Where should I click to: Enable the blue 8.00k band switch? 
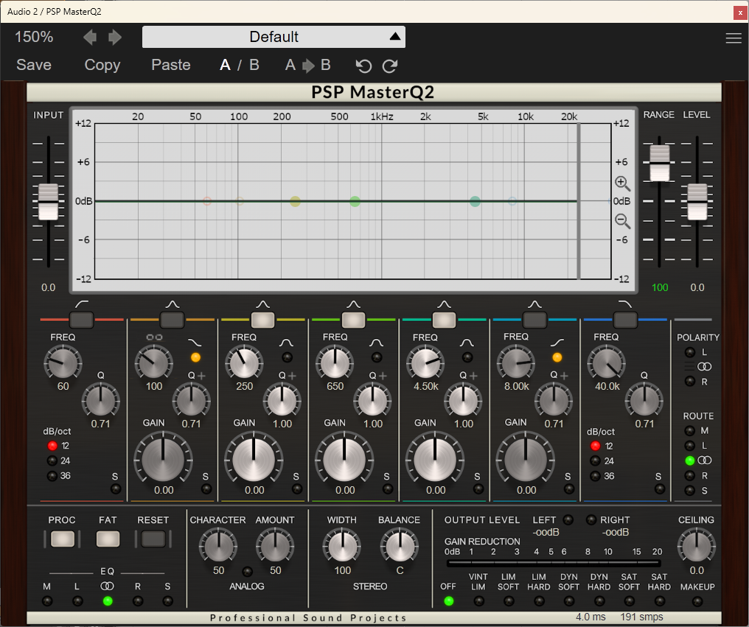point(534,320)
